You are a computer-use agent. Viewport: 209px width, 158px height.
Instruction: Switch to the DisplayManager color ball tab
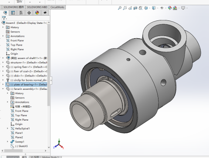tap(37, 13)
